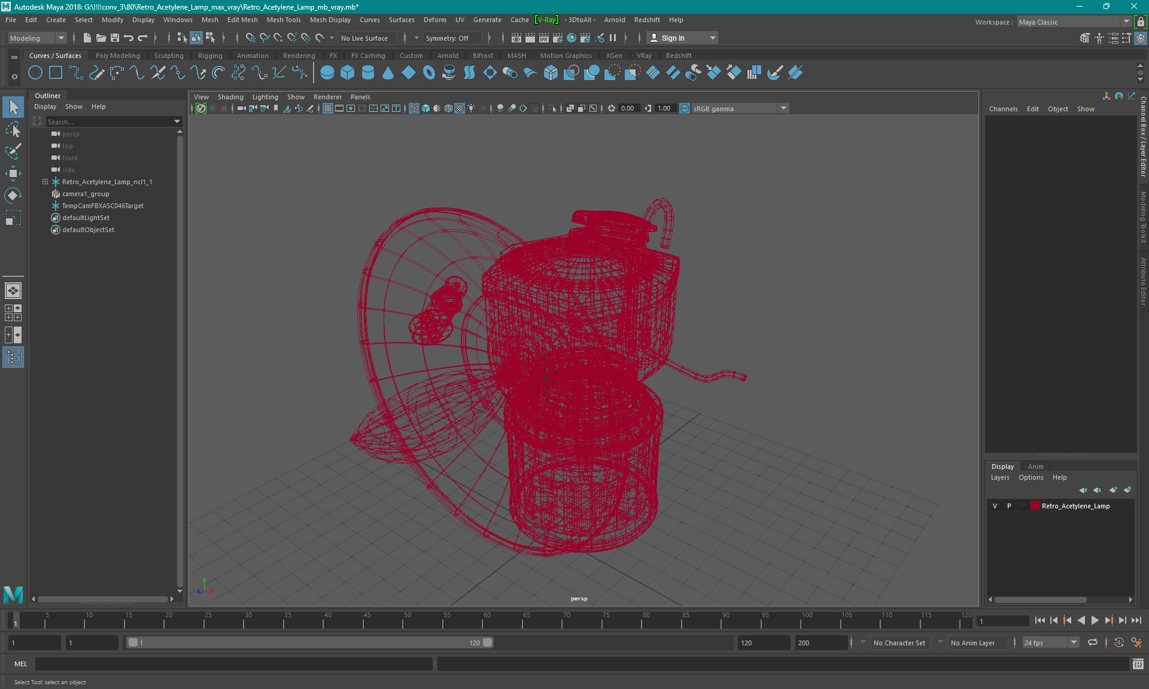Image resolution: width=1149 pixels, height=689 pixels.
Task: Play the animation forwards
Action: tap(1095, 621)
